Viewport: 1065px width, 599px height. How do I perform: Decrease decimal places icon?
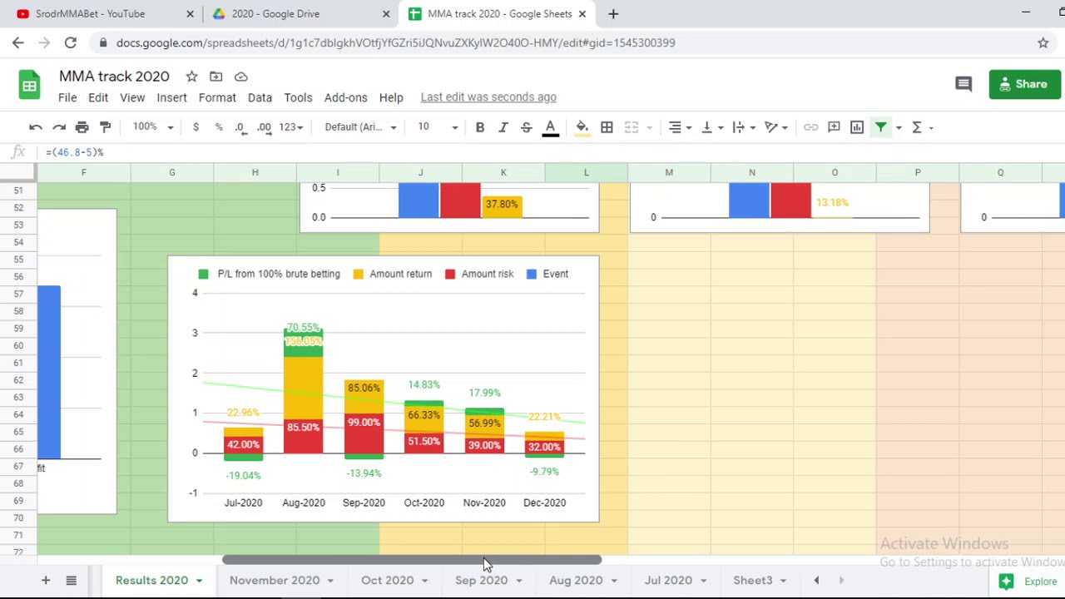coord(240,127)
